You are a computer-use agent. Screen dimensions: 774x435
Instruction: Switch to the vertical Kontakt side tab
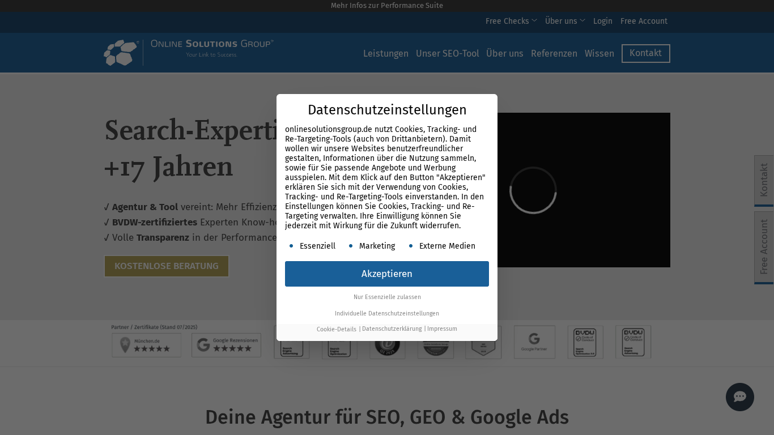click(x=763, y=181)
